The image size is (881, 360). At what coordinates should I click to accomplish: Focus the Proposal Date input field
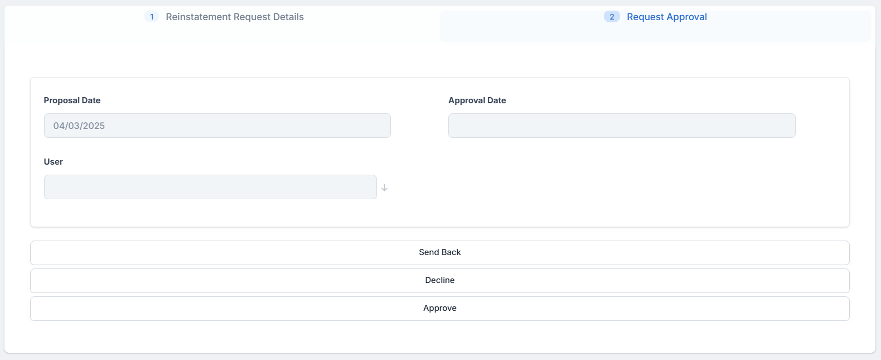(x=217, y=126)
